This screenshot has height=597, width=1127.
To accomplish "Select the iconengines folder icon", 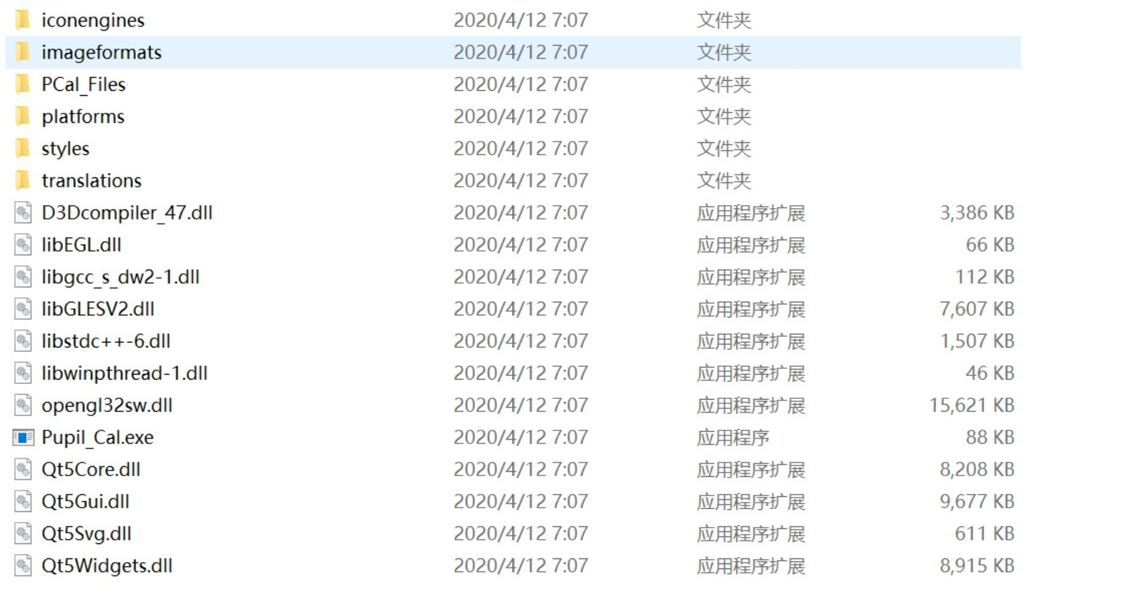I will (x=23, y=20).
